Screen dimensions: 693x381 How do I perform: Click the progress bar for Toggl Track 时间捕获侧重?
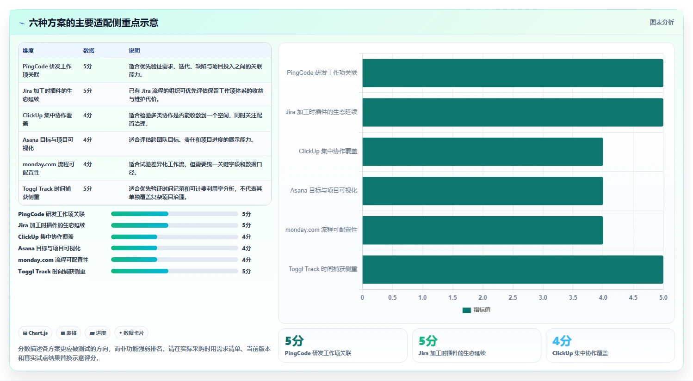click(x=174, y=271)
